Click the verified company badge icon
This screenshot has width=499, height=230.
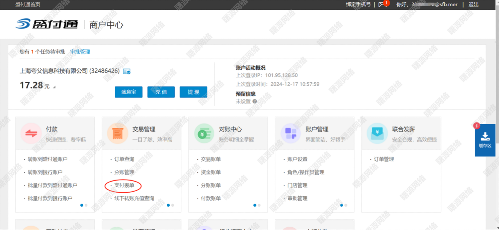127,71
